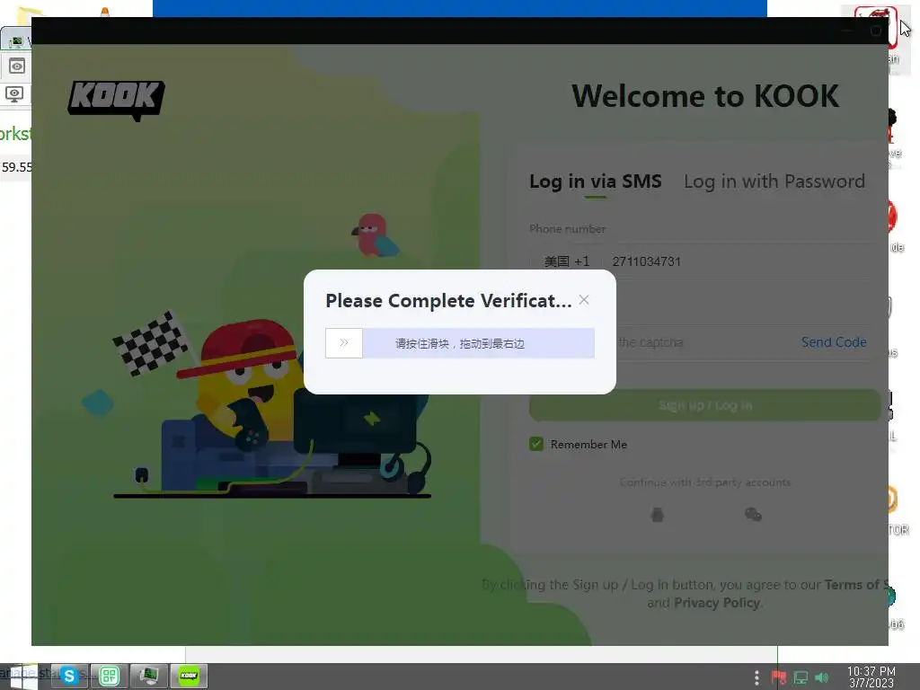Click the red flag tray icon
The width and height of the screenshot is (920, 690).
click(x=779, y=677)
